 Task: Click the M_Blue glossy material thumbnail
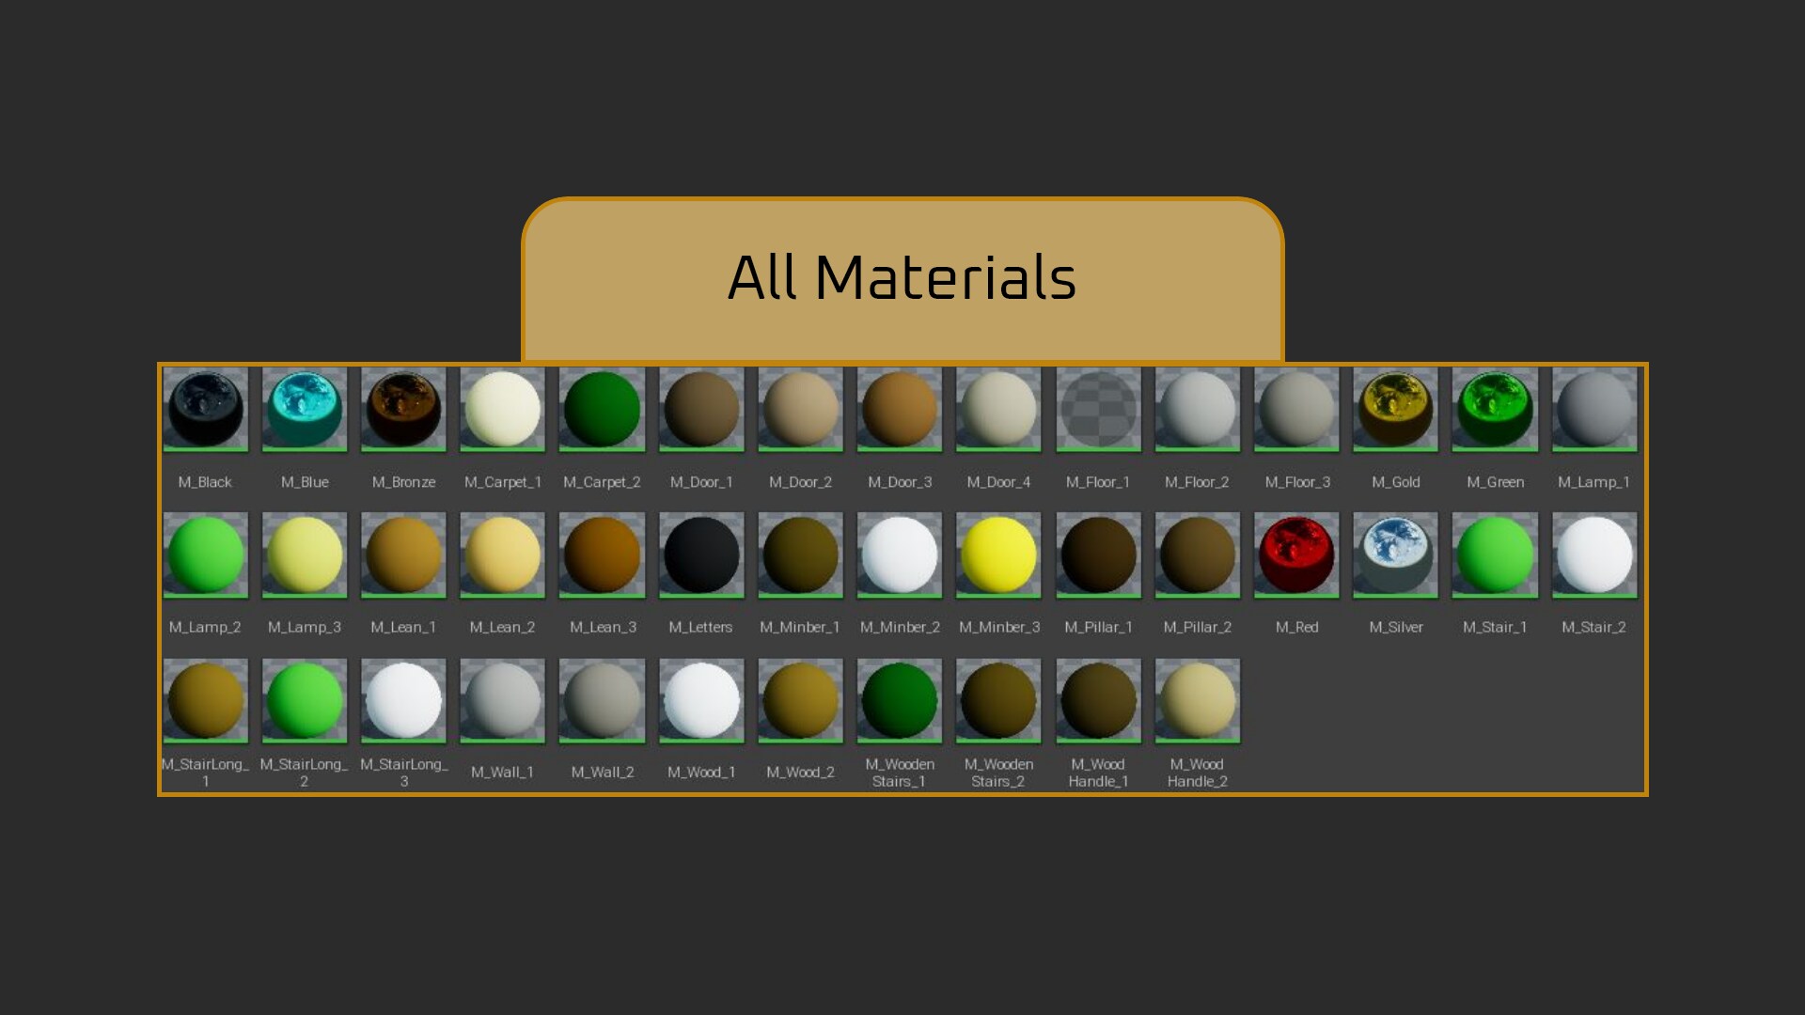click(305, 410)
